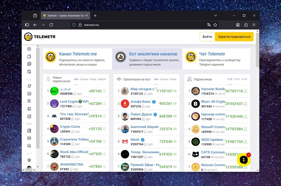Reload the telemetr.me page
Viewport: 281px width, 186px height.
click(51, 24)
